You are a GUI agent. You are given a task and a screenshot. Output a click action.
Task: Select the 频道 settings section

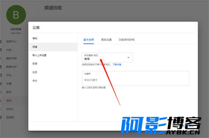(53, 47)
